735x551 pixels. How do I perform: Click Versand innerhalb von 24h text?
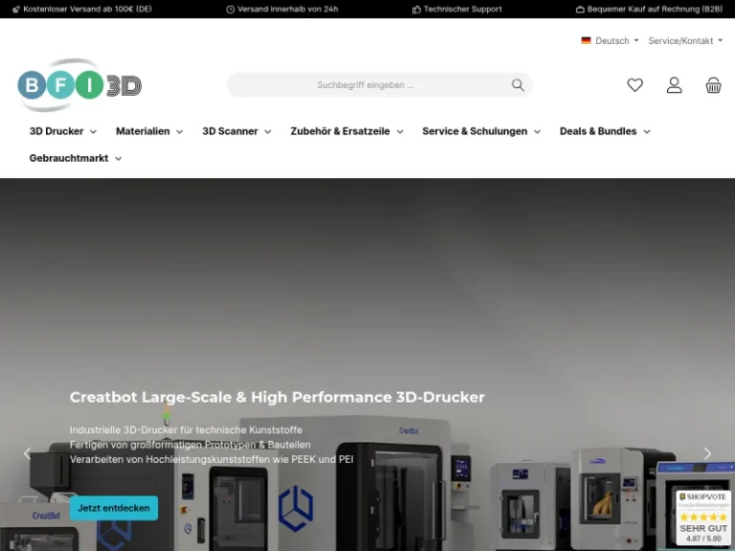(x=288, y=9)
